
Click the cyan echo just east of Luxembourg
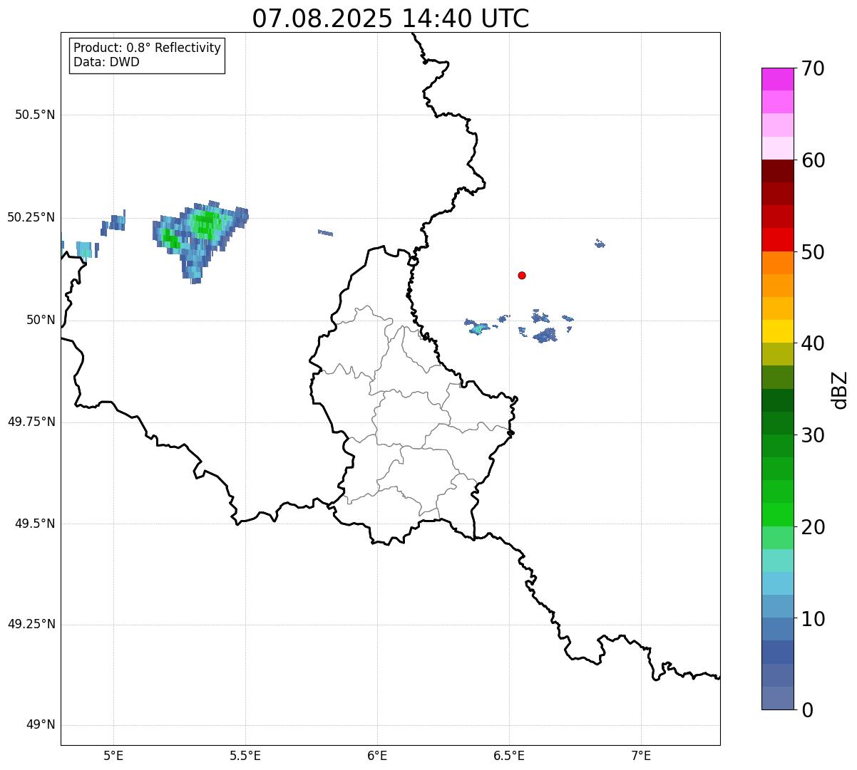click(x=478, y=329)
